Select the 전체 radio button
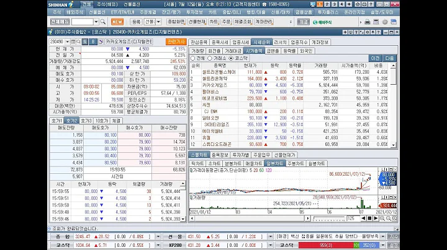The width and height of the screenshot is (447, 250). click(x=192, y=58)
